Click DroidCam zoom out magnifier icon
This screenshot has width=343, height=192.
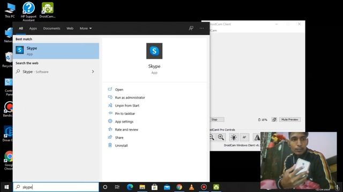[212, 138]
